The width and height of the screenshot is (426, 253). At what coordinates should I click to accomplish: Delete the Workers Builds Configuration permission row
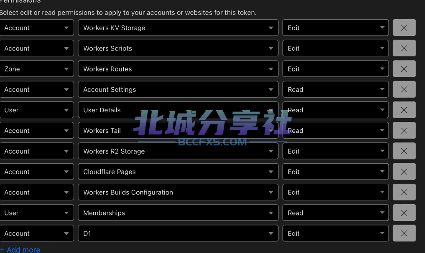click(404, 192)
